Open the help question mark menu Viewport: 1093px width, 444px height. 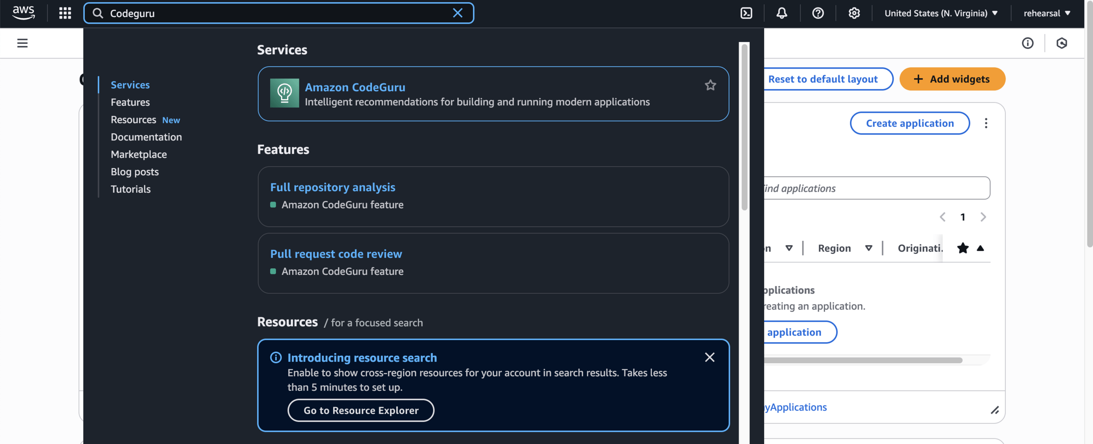818,13
